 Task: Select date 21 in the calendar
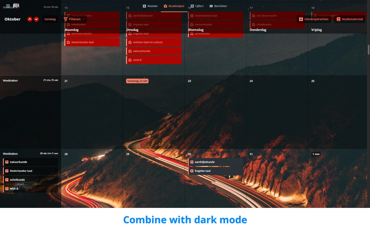tap(66, 81)
